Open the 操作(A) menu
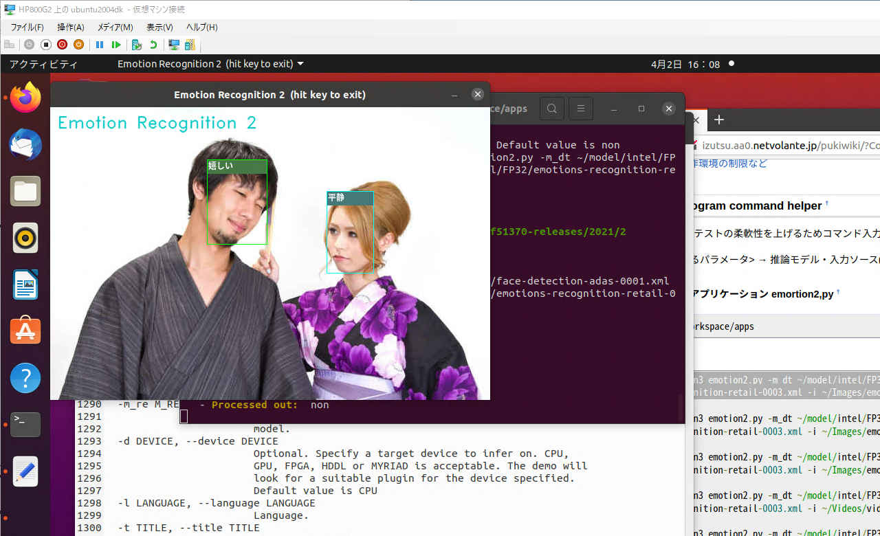Image resolution: width=880 pixels, height=536 pixels. pyautogui.click(x=71, y=27)
